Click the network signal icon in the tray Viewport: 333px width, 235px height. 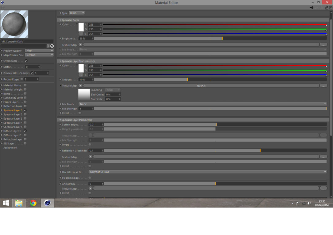(x=304, y=203)
